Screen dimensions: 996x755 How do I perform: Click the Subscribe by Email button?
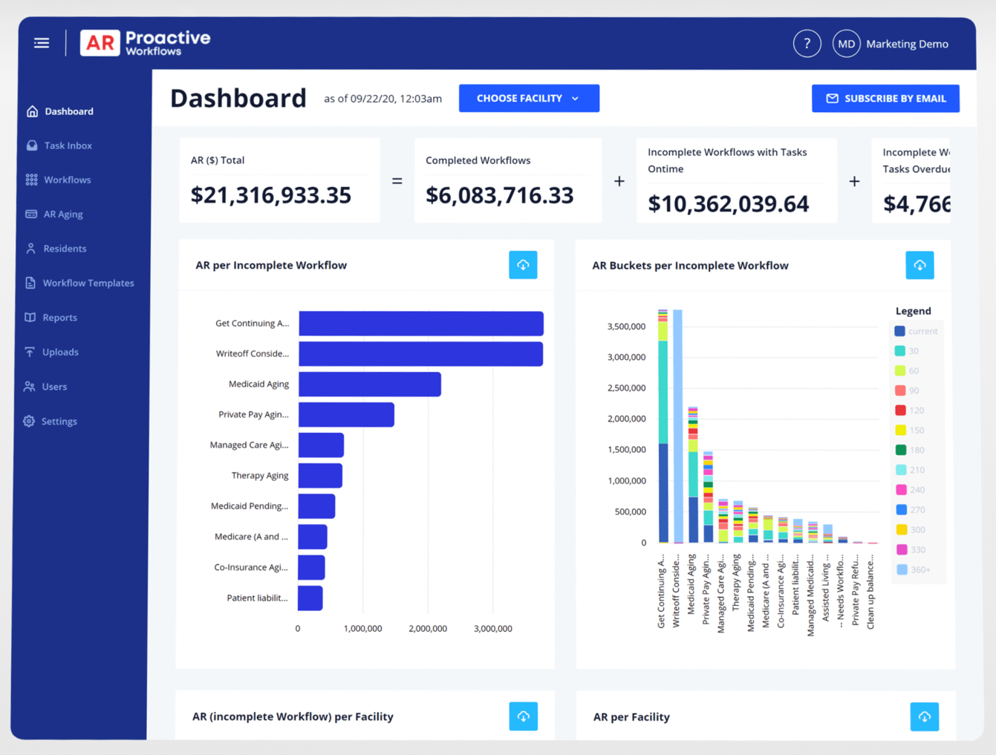pyautogui.click(x=885, y=98)
